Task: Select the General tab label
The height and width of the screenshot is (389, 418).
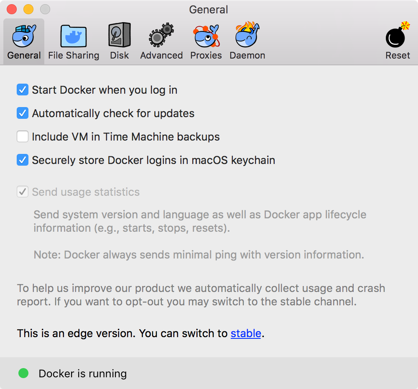Action: click(x=24, y=55)
